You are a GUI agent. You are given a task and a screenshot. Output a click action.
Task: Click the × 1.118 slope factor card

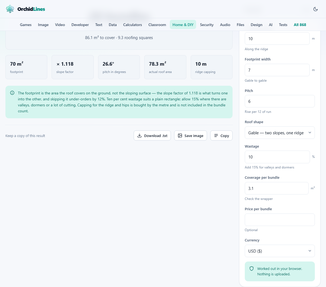73,67
